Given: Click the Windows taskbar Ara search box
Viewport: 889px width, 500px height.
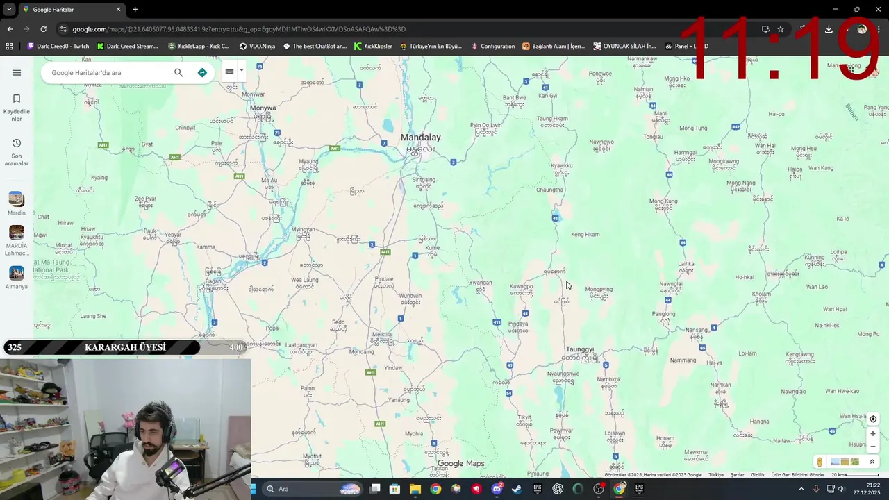Looking at the screenshot, I should coord(313,489).
